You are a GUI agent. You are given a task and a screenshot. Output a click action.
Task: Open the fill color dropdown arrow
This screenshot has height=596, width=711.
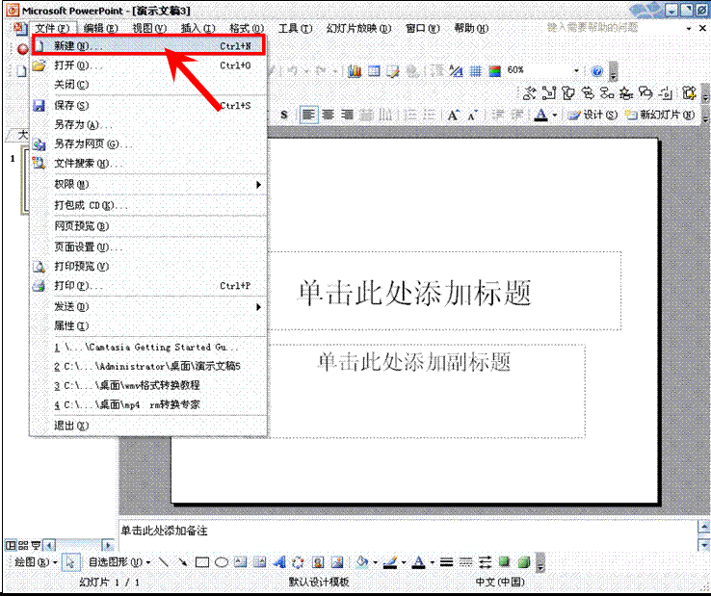pos(375,563)
